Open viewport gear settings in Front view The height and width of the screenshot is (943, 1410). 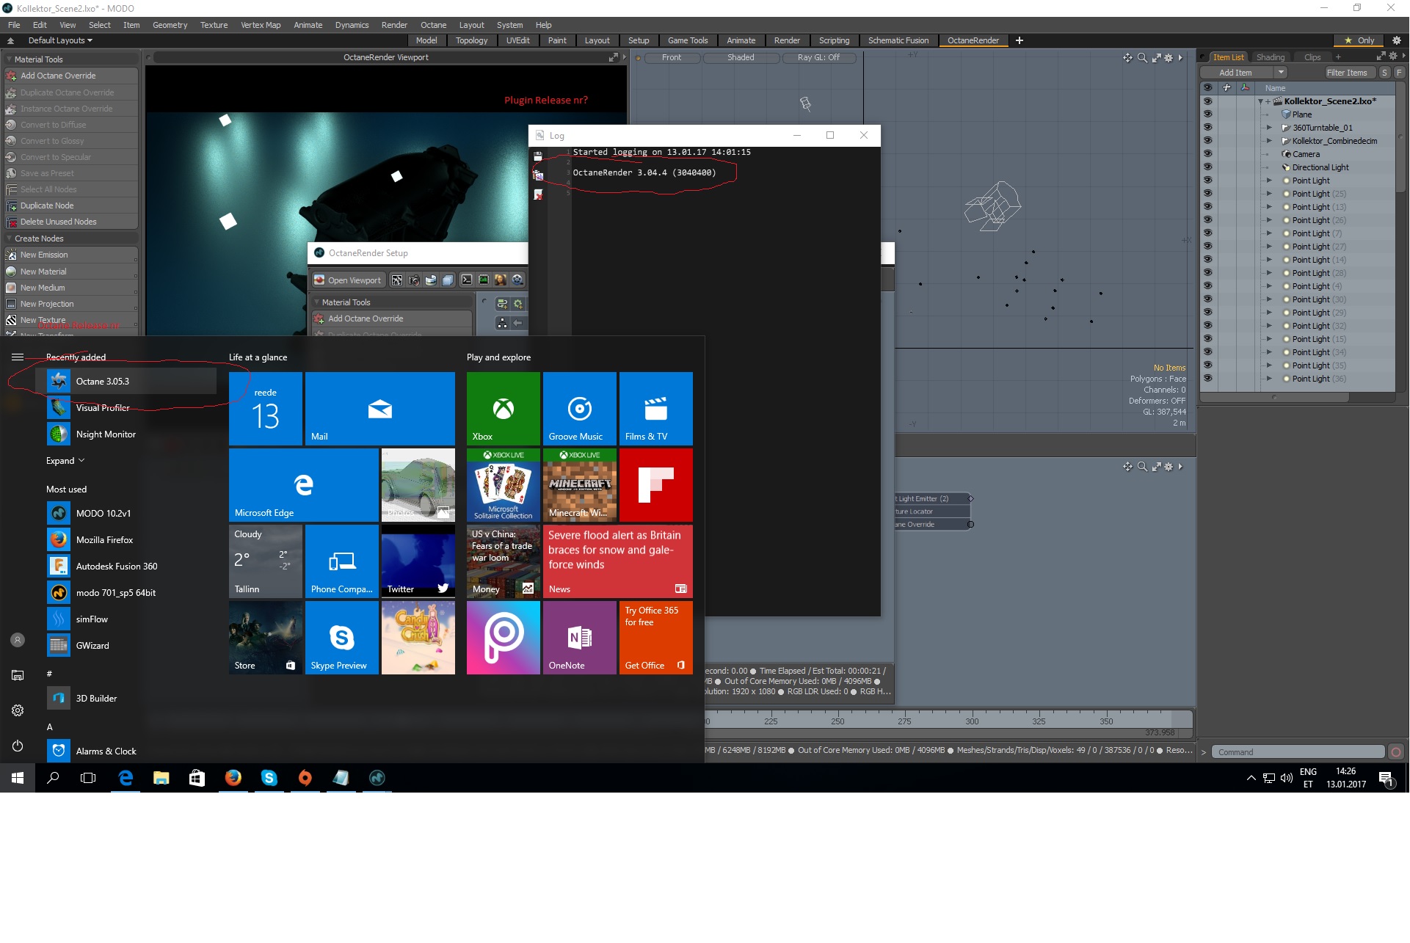[x=1169, y=58]
